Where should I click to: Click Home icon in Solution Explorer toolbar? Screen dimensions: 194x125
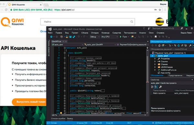click(159, 46)
